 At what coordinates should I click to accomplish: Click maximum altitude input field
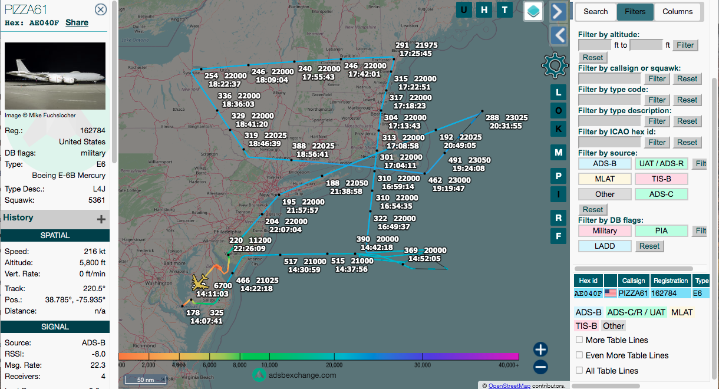click(x=646, y=45)
